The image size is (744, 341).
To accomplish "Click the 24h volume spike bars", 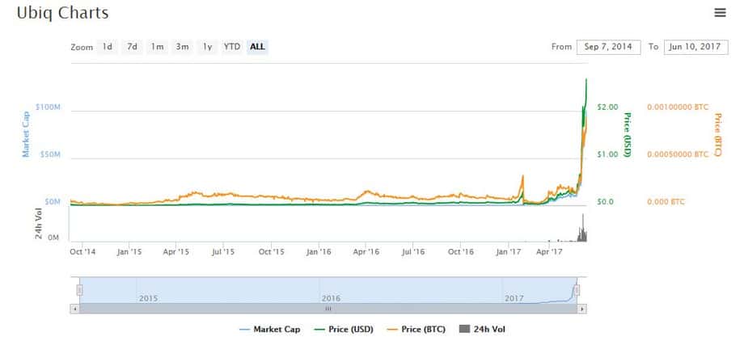I will point(582,229).
